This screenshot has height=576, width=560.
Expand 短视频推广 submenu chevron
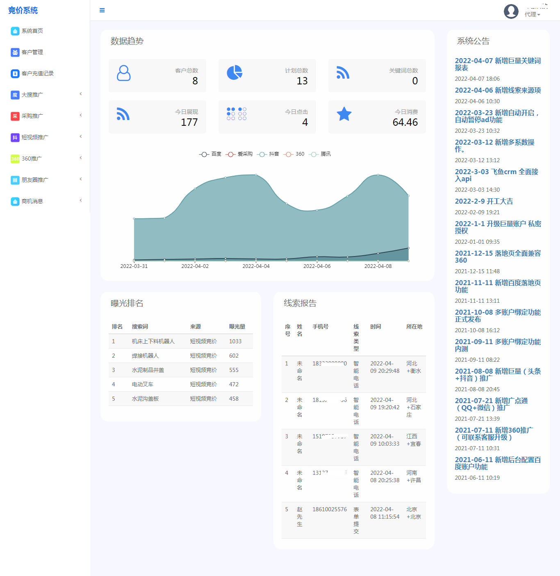click(x=81, y=136)
